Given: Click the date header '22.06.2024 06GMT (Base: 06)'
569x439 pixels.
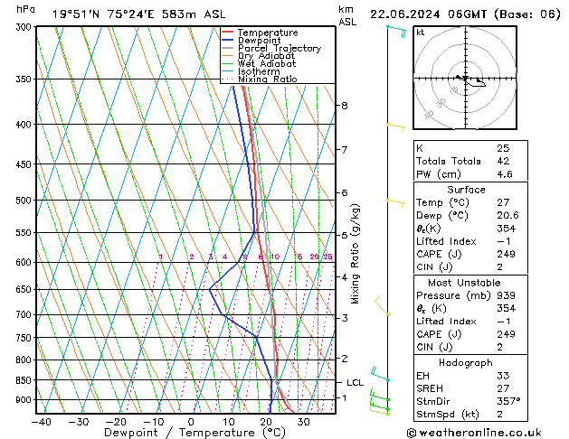Looking at the screenshot, I should [465, 14].
